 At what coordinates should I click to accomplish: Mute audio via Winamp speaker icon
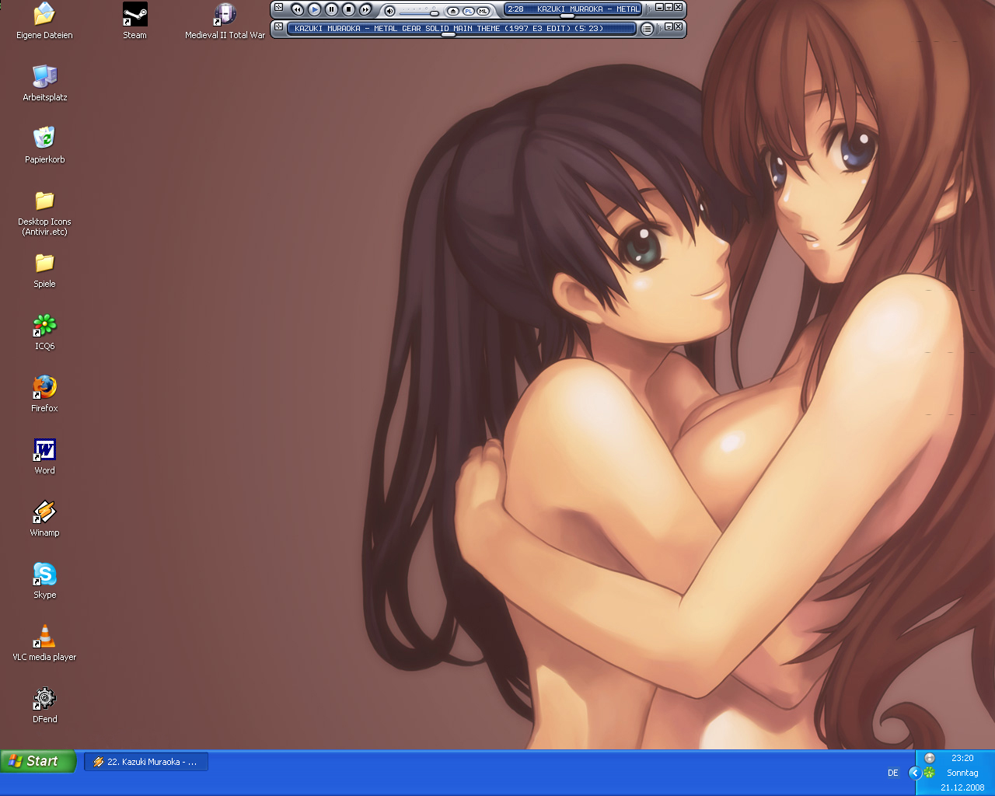click(x=390, y=11)
